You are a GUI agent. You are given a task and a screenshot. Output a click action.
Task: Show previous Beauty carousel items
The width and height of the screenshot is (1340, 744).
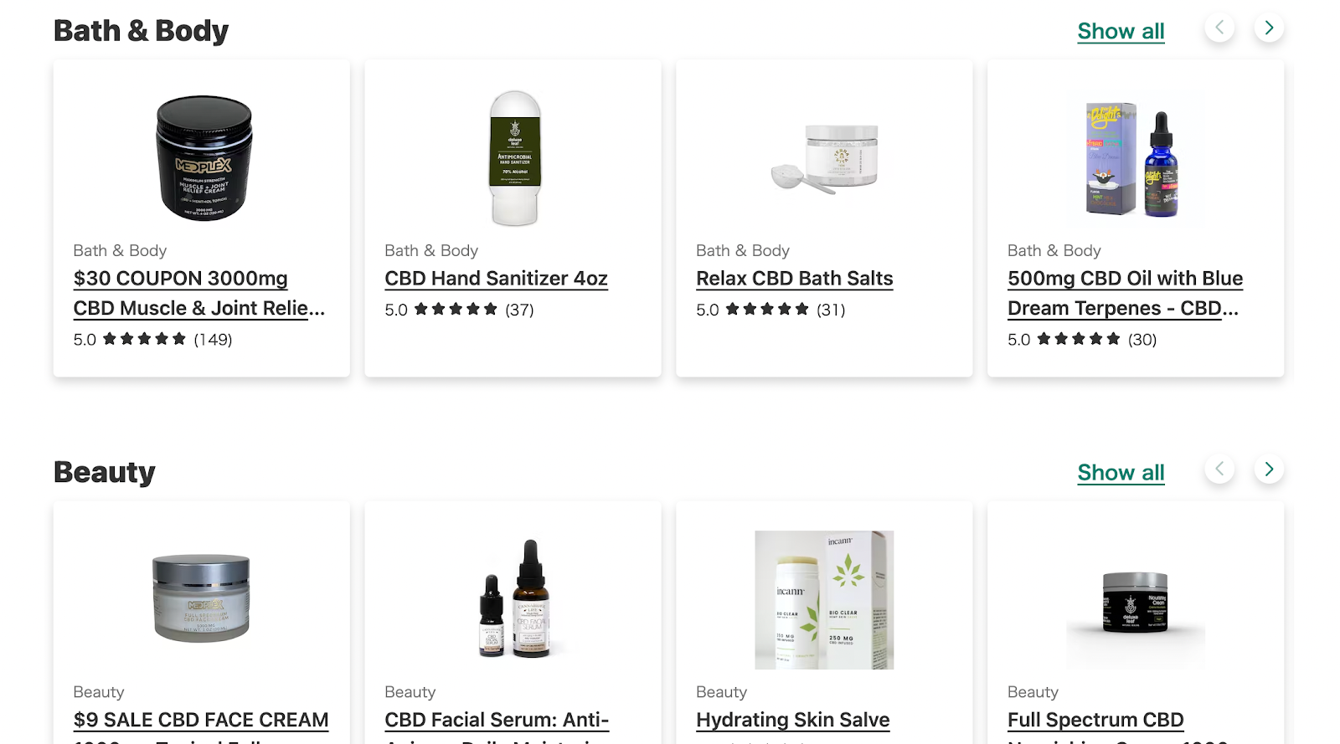point(1219,469)
